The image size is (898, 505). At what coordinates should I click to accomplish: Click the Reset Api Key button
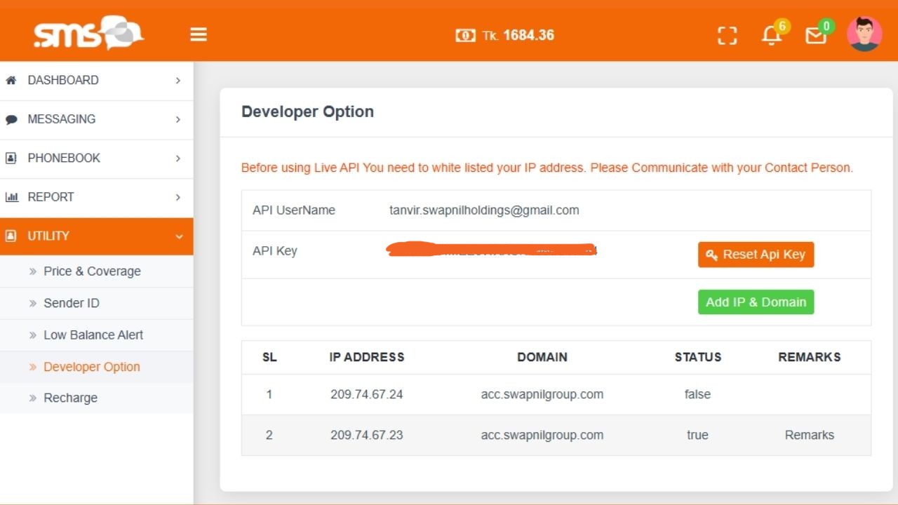756,255
